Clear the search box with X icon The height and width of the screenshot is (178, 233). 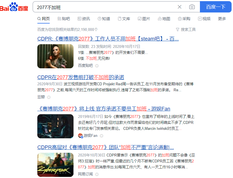click(x=180, y=7)
